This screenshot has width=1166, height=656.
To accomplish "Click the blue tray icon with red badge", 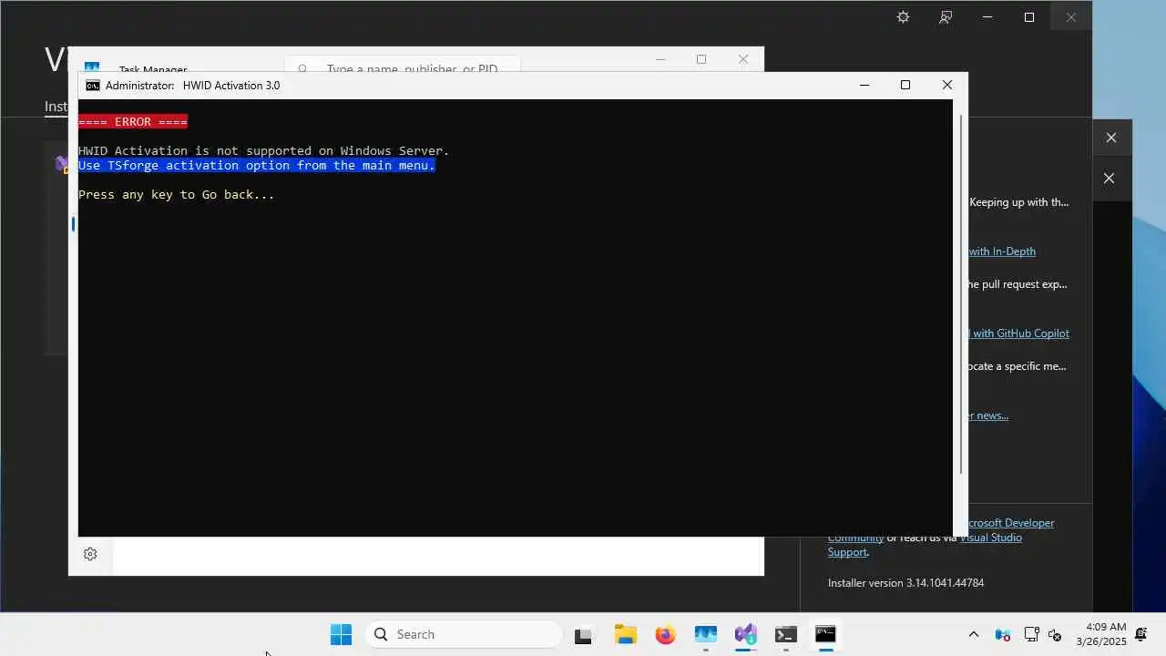I will coord(1003,635).
